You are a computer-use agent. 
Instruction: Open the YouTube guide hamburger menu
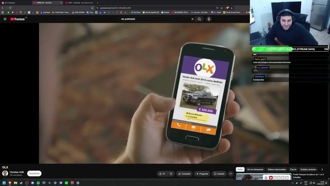5,19
